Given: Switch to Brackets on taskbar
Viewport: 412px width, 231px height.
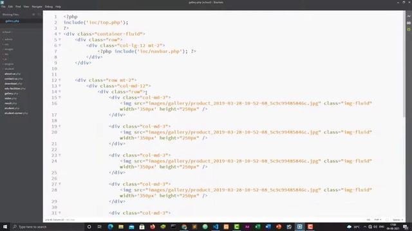Looking at the screenshot, I should 299,227.
